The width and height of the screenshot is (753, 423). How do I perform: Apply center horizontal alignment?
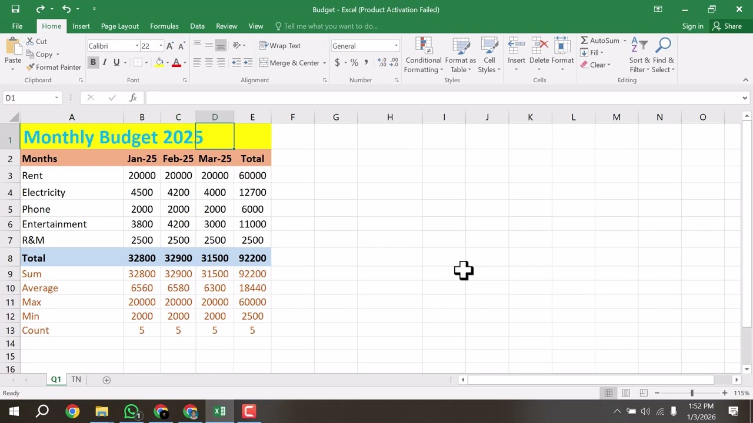(x=209, y=63)
